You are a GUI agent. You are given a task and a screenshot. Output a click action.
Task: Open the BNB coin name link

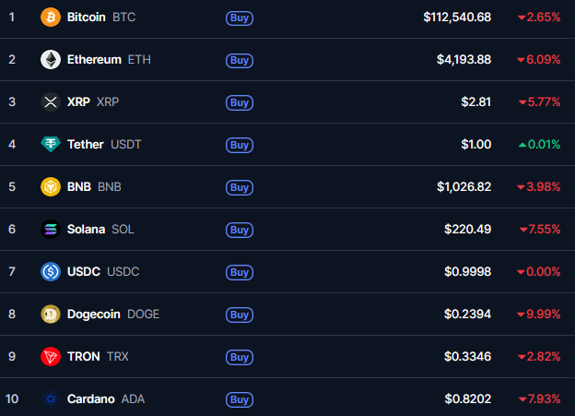(94, 187)
